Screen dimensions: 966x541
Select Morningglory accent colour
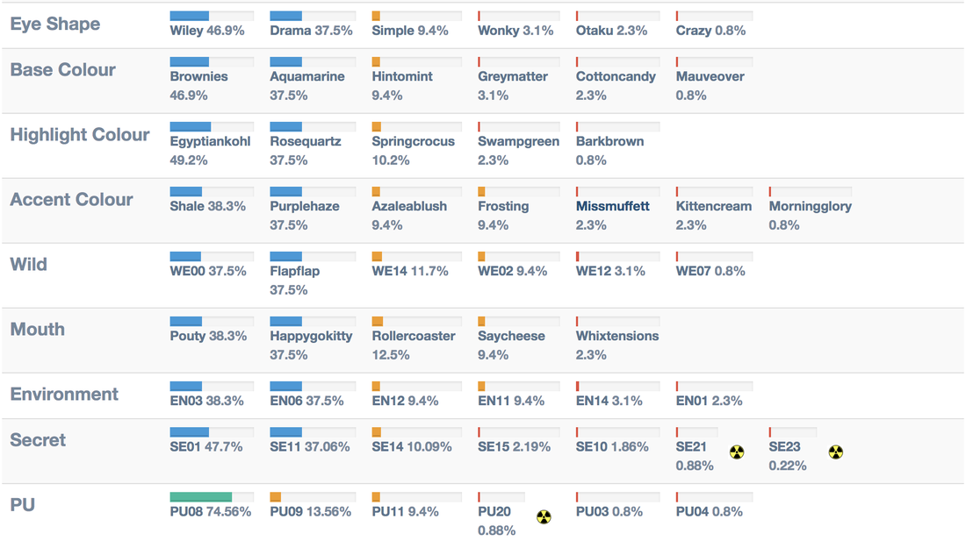811,207
